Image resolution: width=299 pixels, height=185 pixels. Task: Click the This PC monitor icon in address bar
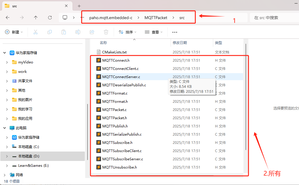point(65,18)
